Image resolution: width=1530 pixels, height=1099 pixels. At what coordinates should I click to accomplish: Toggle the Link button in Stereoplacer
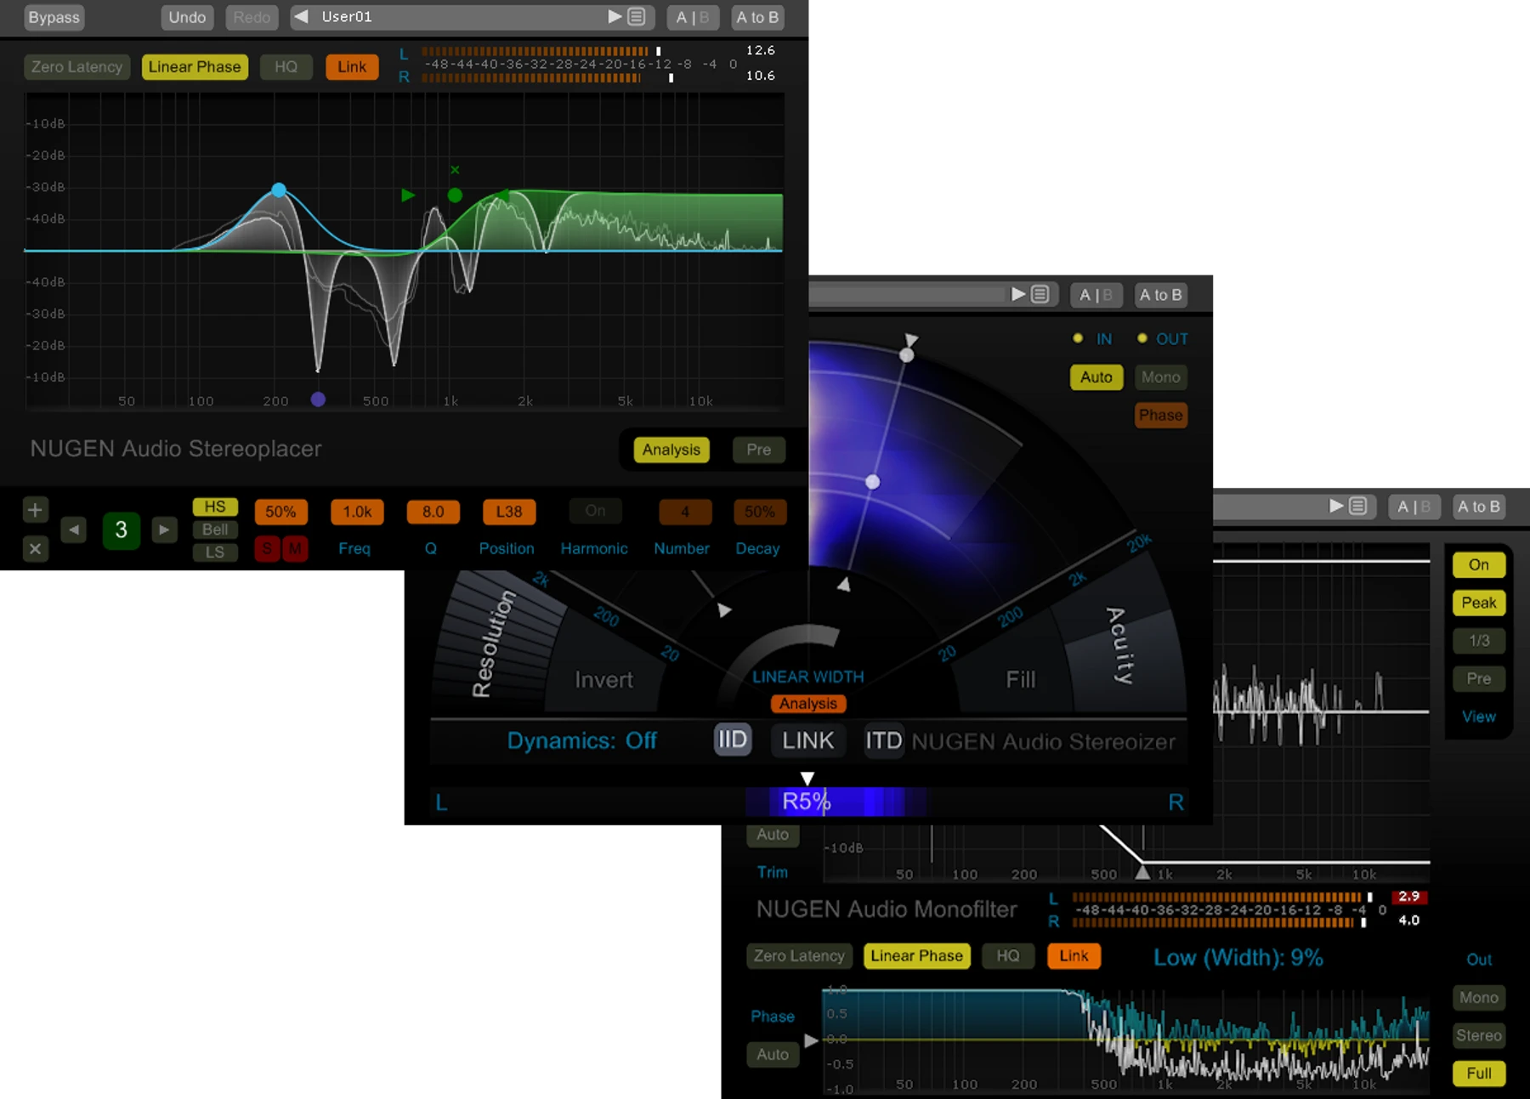click(352, 67)
